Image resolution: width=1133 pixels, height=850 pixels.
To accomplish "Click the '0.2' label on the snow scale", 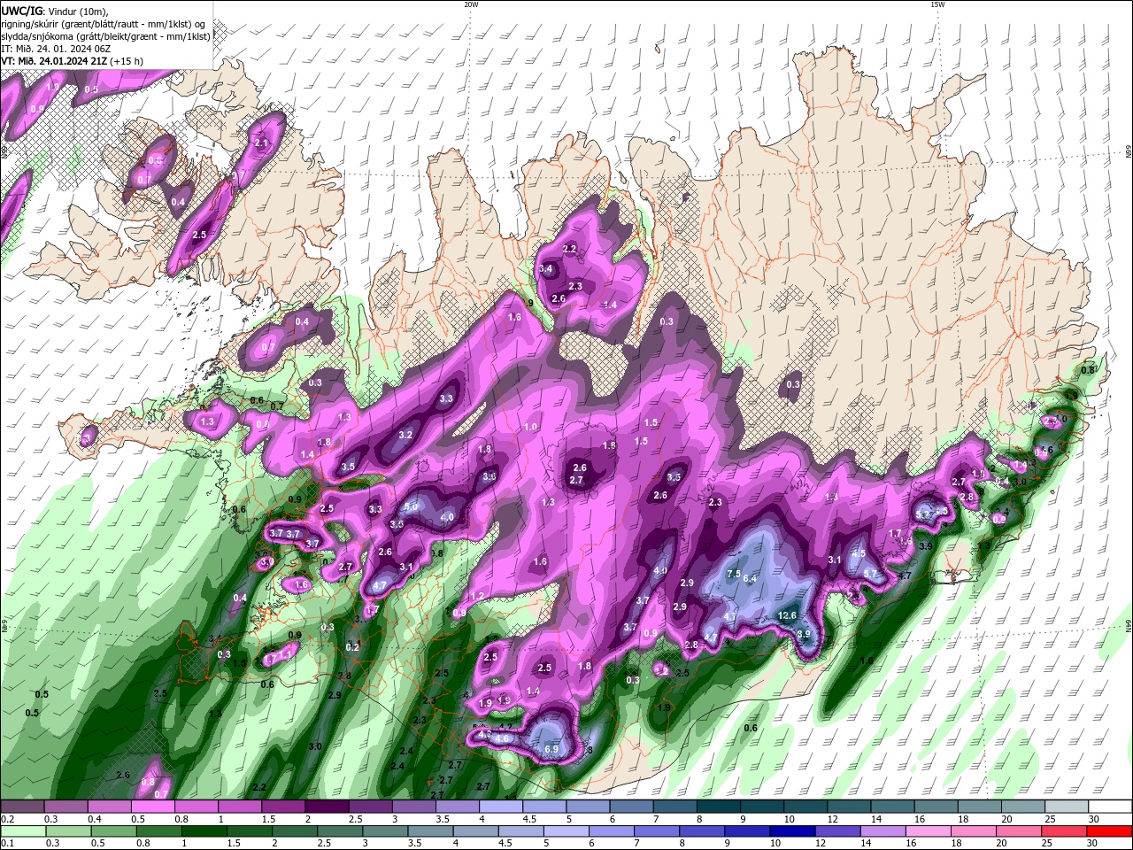I will pyautogui.click(x=7, y=819).
